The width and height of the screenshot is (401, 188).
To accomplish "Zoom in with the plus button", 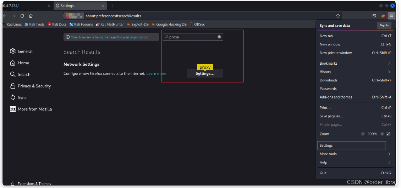I will [382, 134].
